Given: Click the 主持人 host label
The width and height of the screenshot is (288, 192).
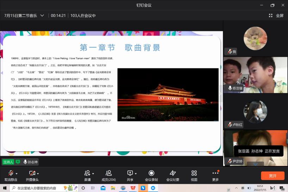Looking at the screenshot, I should [8, 162].
